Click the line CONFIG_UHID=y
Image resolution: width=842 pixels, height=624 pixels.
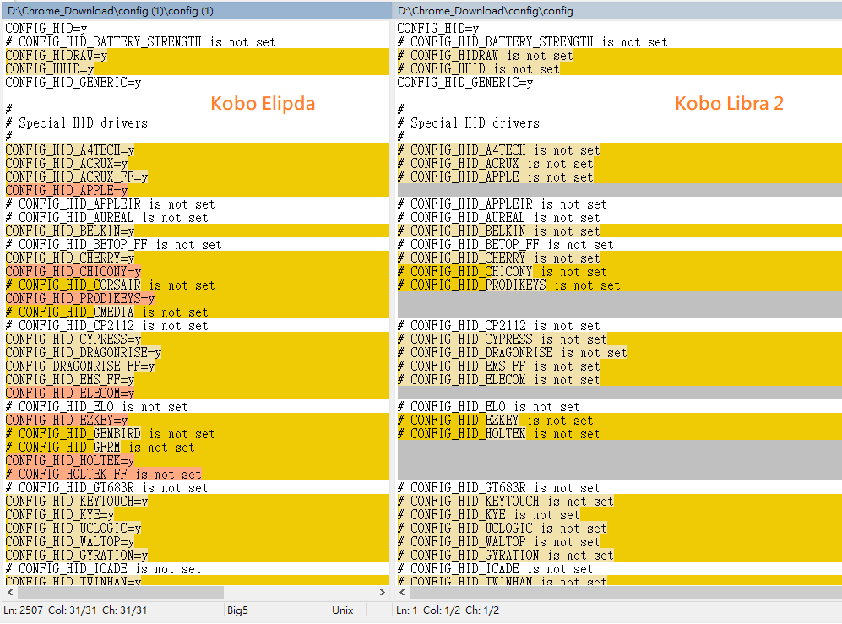coord(49,68)
